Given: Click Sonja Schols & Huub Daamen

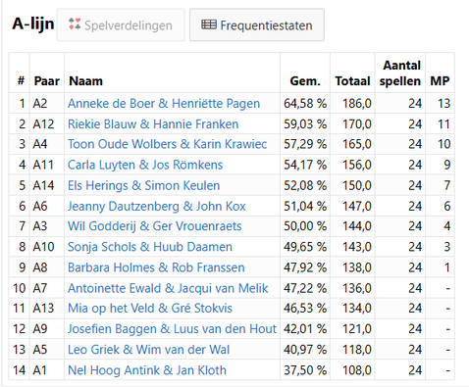Looking at the screenshot, I should [x=150, y=247].
